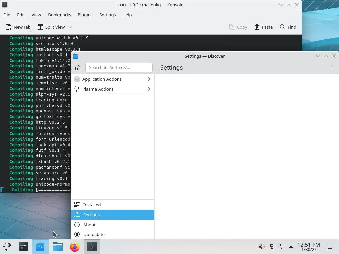Screen dimensions: 339x254
Task: Click the Search in 'Settings' field
Action: (x=119, y=67)
